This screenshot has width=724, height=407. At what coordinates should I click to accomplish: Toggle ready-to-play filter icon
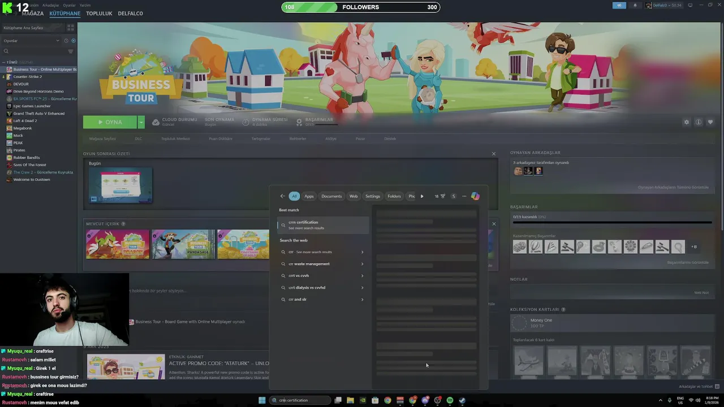(74, 41)
